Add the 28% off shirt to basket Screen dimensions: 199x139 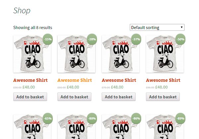click(74, 97)
